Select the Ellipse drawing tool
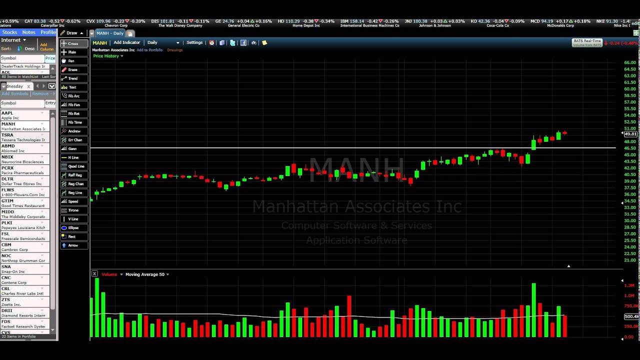 click(74, 227)
